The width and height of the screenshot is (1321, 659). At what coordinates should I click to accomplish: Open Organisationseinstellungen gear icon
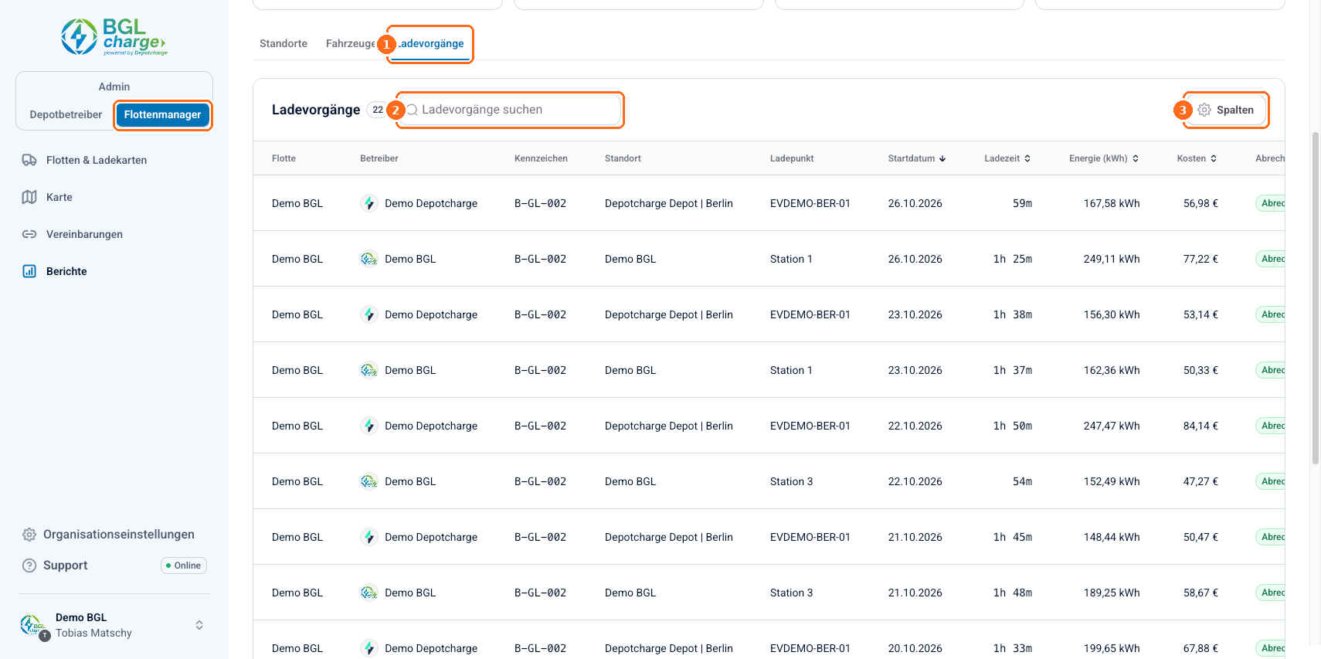click(x=29, y=535)
